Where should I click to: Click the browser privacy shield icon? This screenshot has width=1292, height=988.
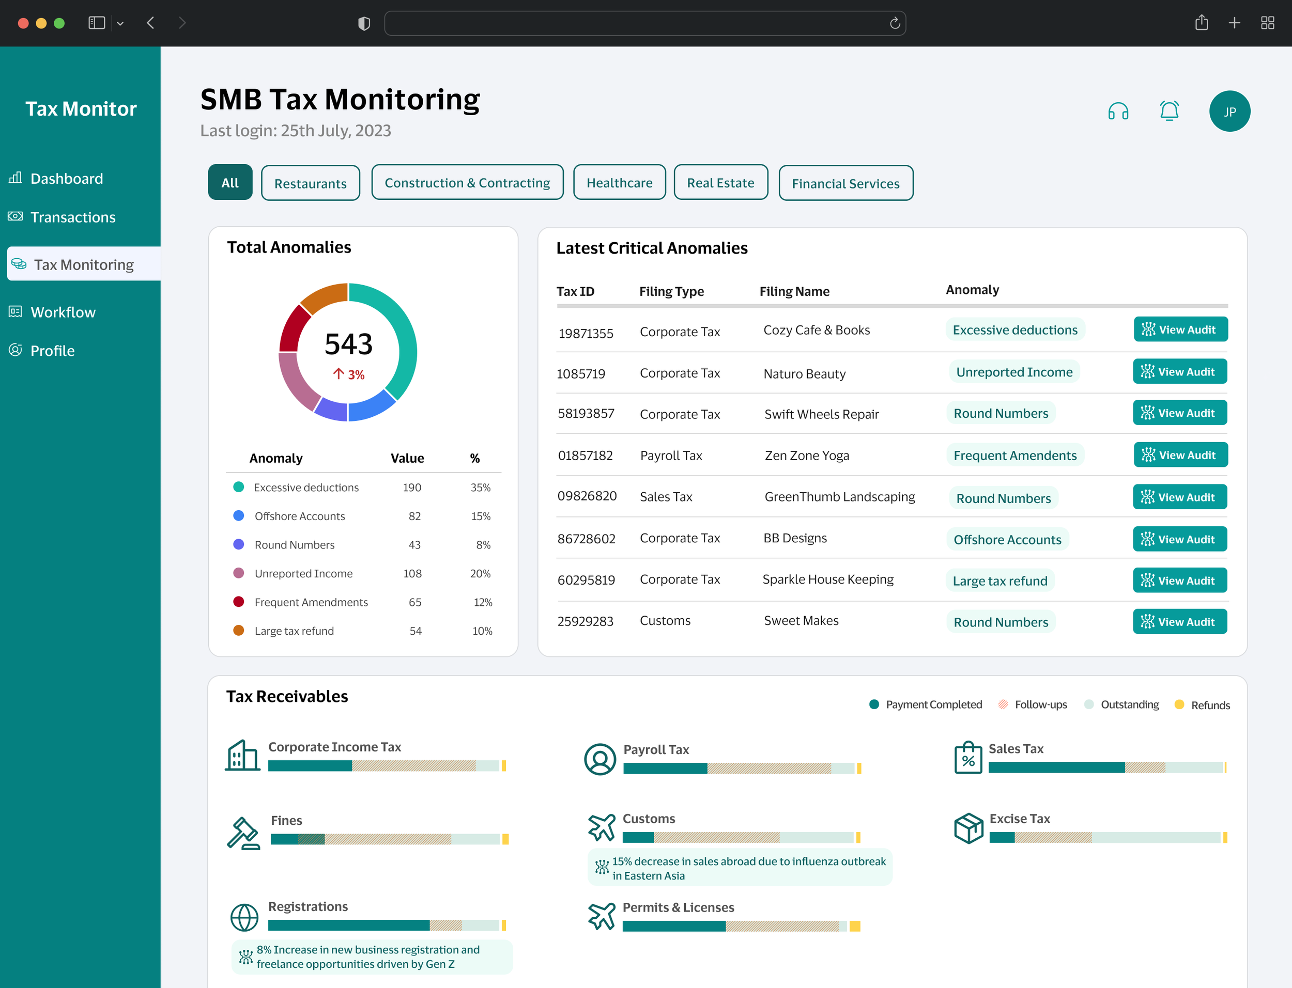click(x=364, y=23)
